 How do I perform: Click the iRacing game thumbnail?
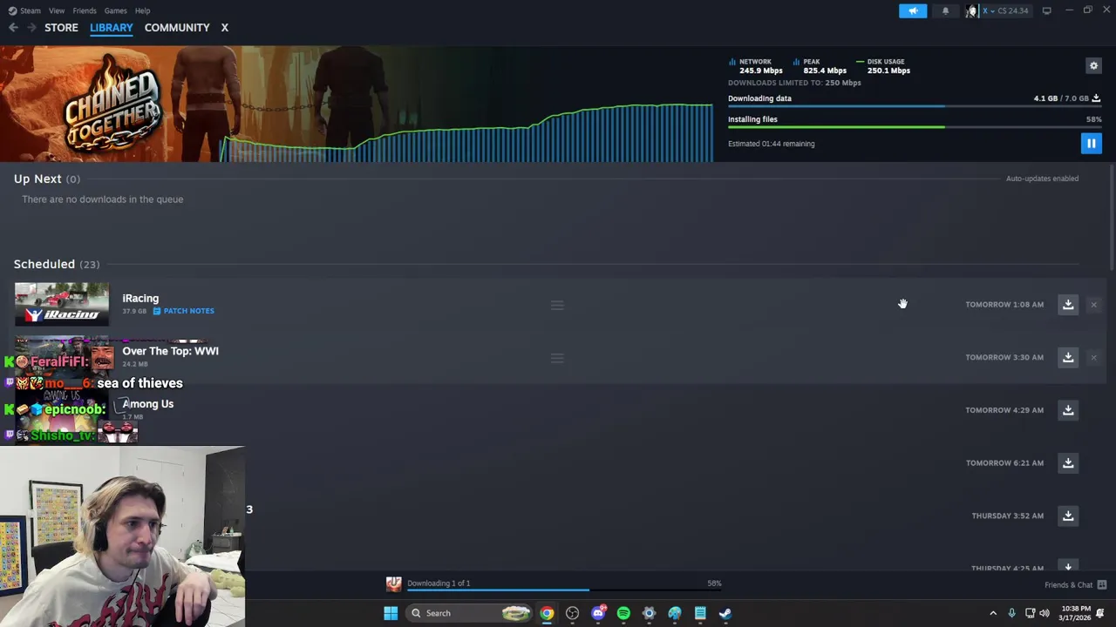click(62, 304)
